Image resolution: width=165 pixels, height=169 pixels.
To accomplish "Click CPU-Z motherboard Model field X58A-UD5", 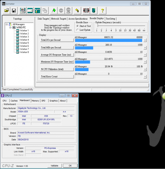I will (x=36, y=112).
